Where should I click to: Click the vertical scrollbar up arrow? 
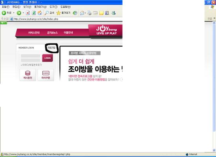pos(214,23)
